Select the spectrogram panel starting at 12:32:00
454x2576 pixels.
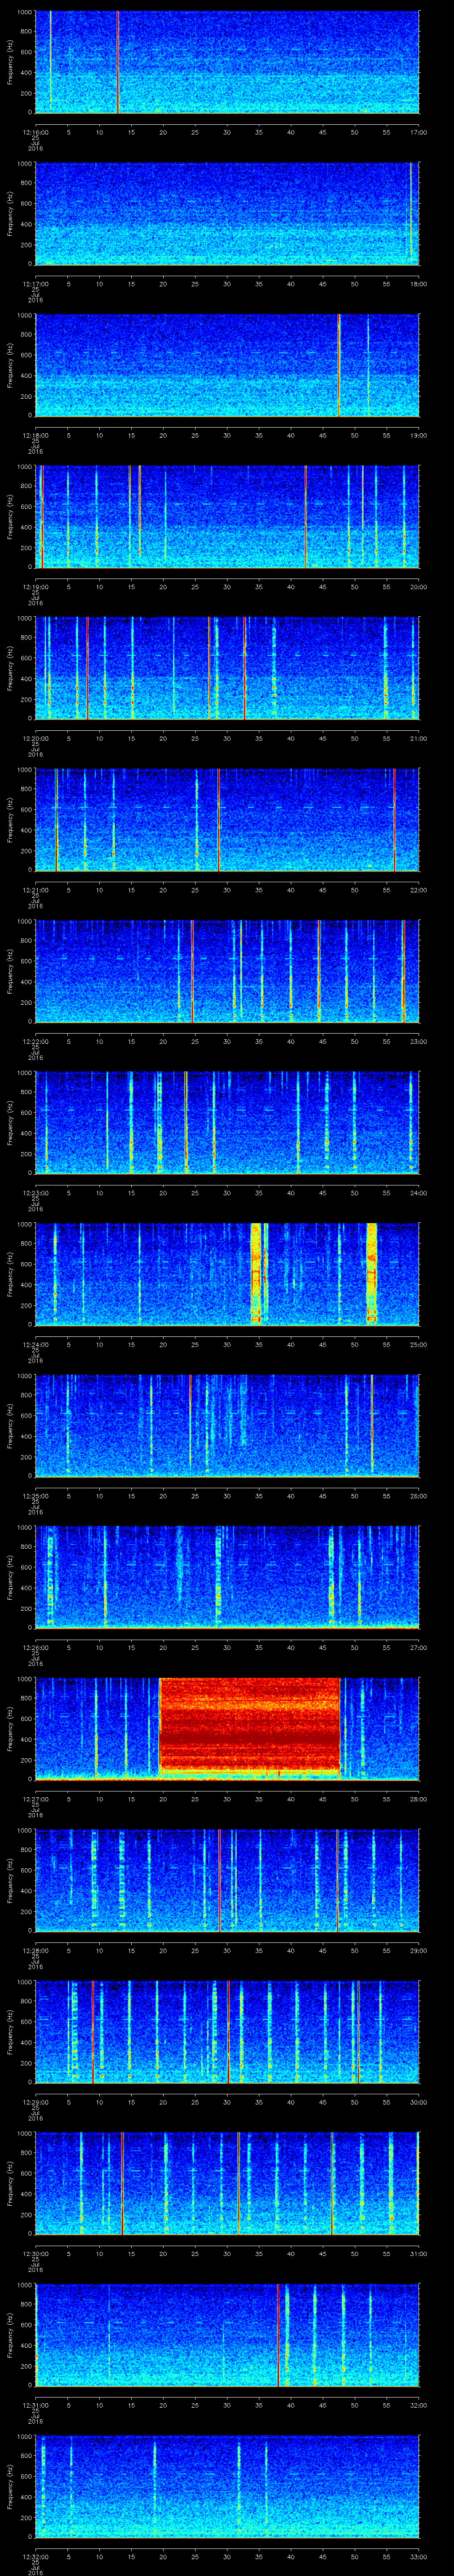click(x=227, y=2487)
